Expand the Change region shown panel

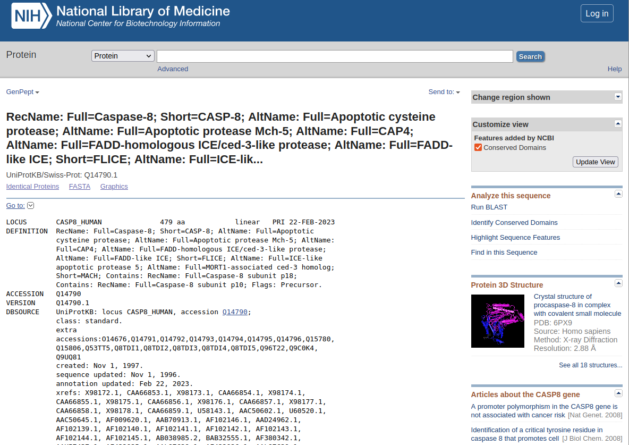(x=618, y=97)
